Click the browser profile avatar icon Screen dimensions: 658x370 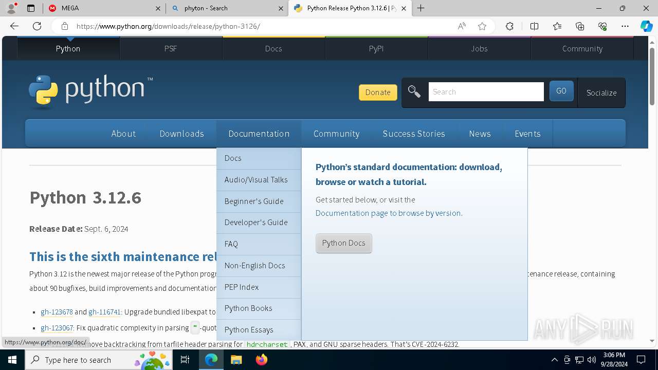tap(11, 8)
